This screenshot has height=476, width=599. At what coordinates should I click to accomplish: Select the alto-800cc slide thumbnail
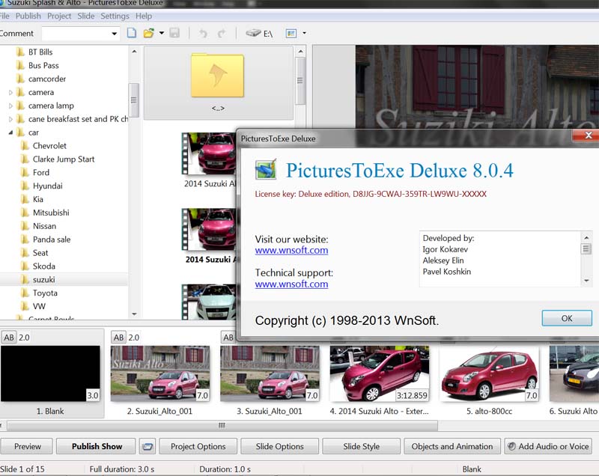(490, 374)
